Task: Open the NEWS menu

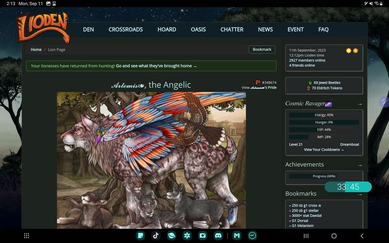Action: 265,30
